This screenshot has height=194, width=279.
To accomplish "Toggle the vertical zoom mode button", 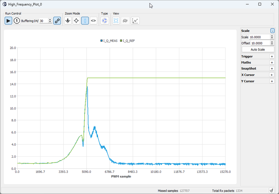I will pos(85,21).
